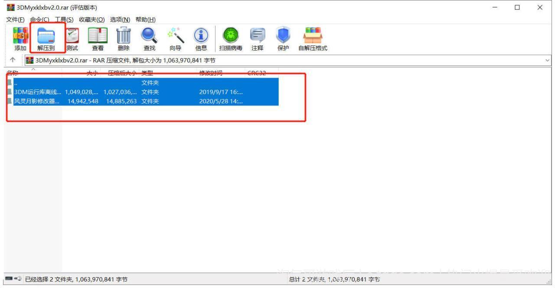Select the parent folder '..' row
The image size is (555, 288).
(x=142, y=83)
